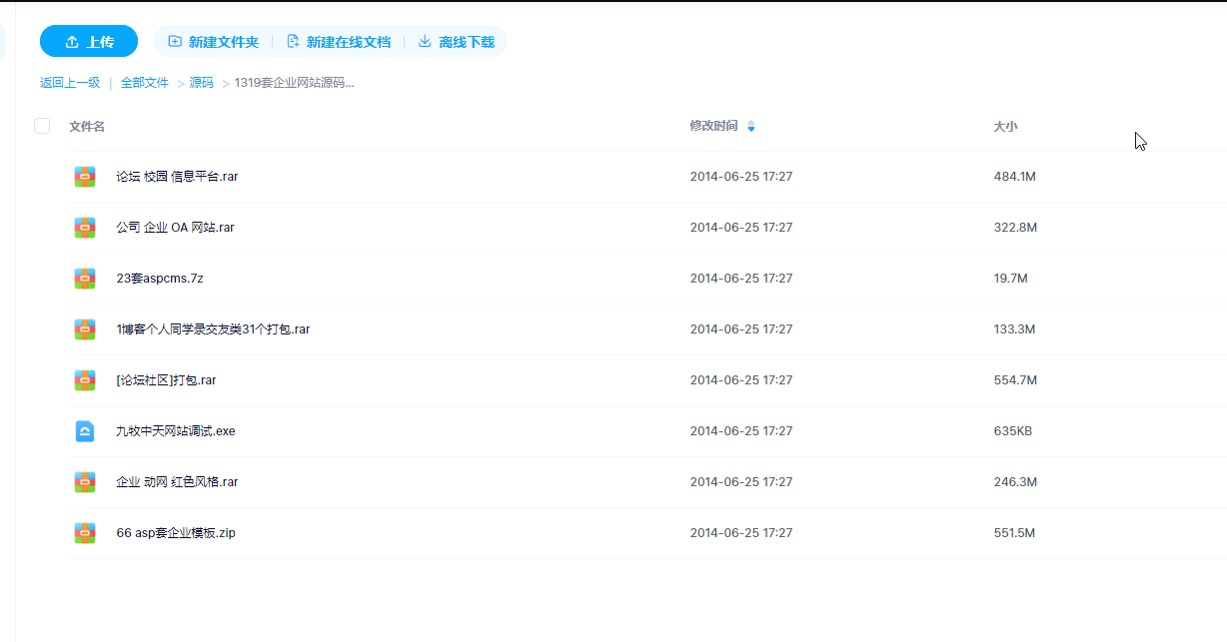Click the 文件名 column header
The image size is (1227, 642).
pyautogui.click(x=87, y=127)
